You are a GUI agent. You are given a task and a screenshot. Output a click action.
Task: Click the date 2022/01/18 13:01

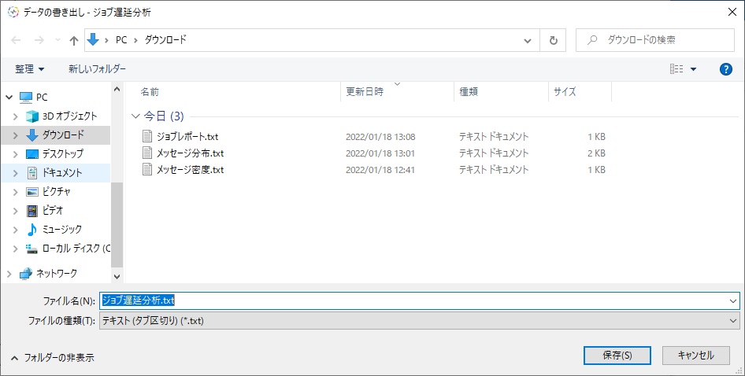tap(380, 153)
